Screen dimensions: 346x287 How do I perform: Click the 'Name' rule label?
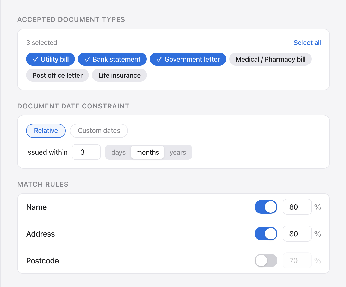point(36,207)
